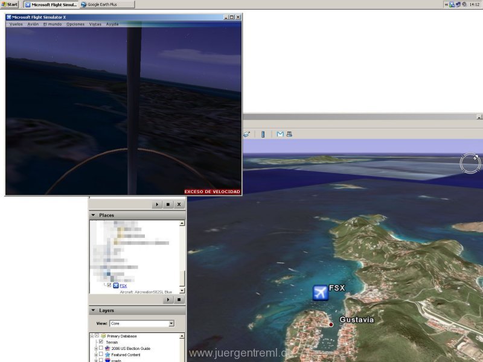Viewport: 483px width, 362px height.
Task: Switch to Microsoft Flight Simulator taskbar button
Action: click(x=51, y=5)
